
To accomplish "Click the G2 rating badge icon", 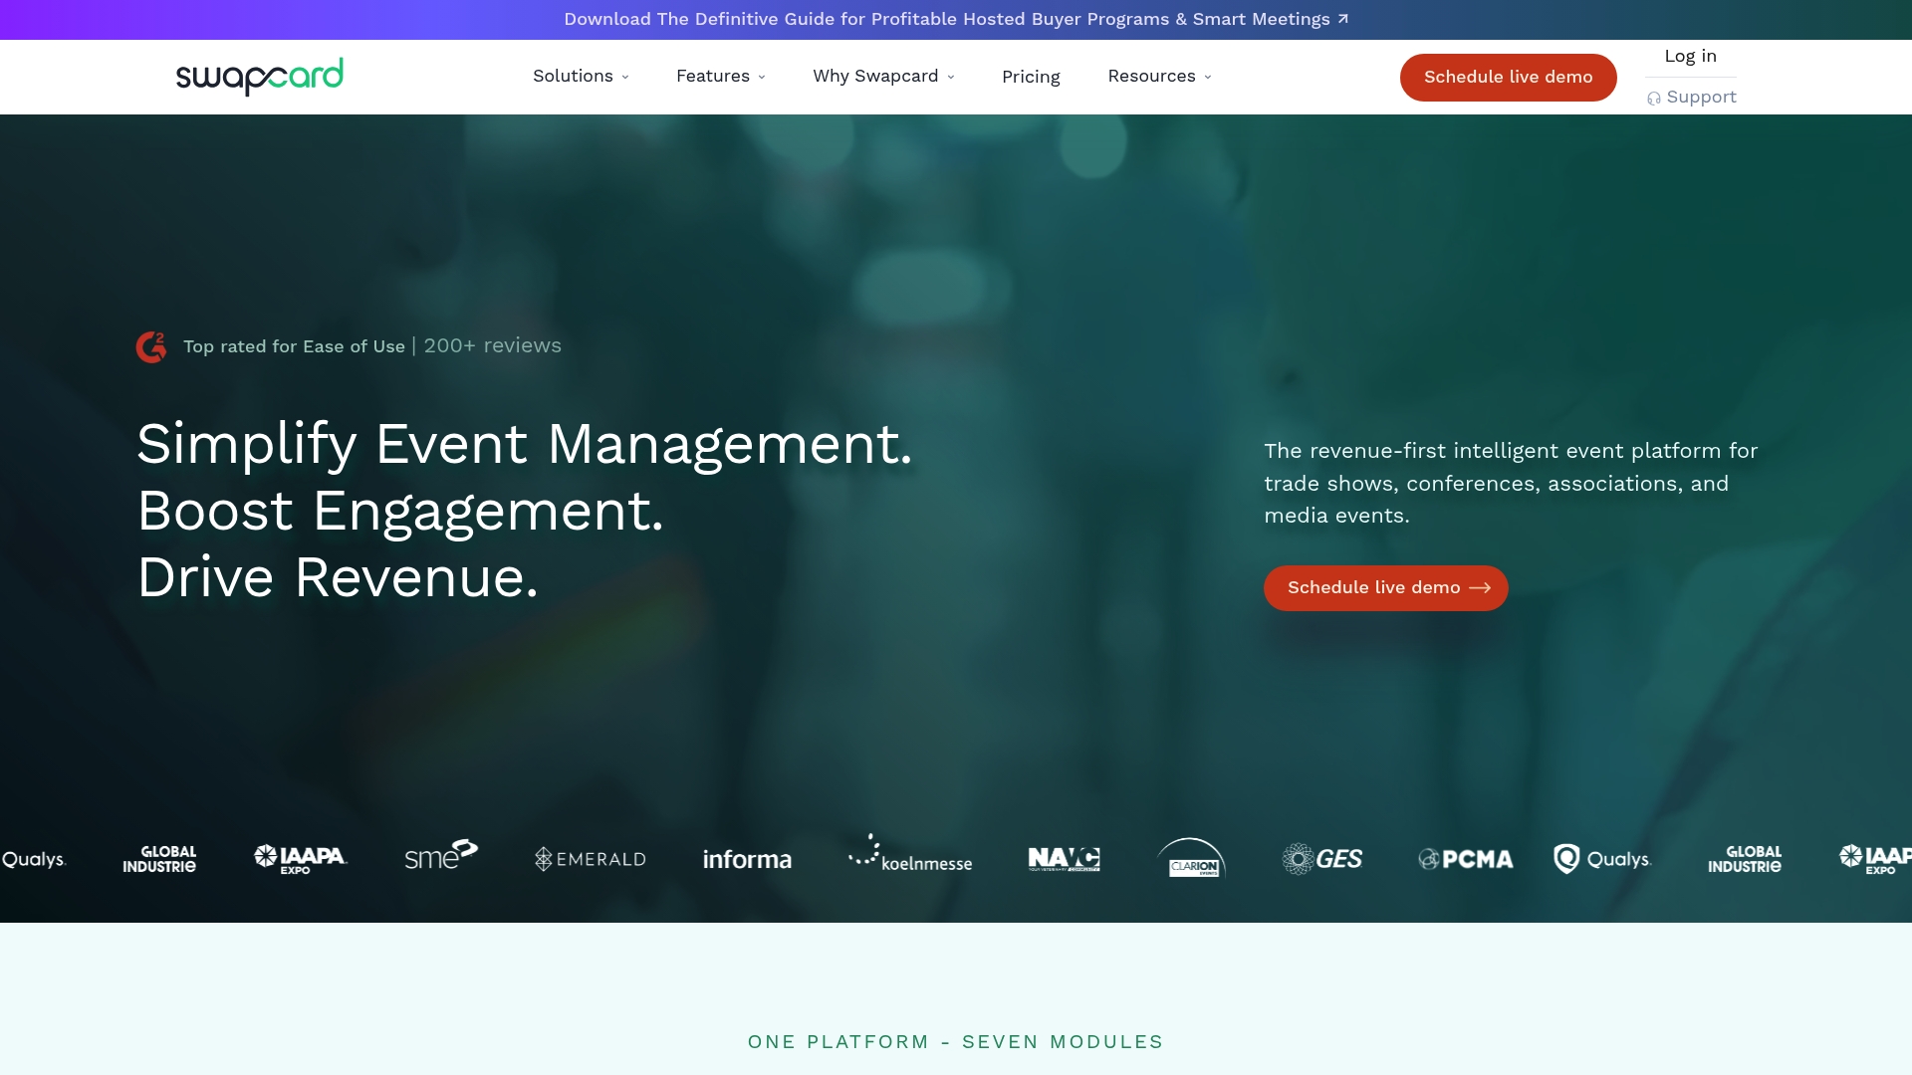I will pyautogui.click(x=151, y=346).
